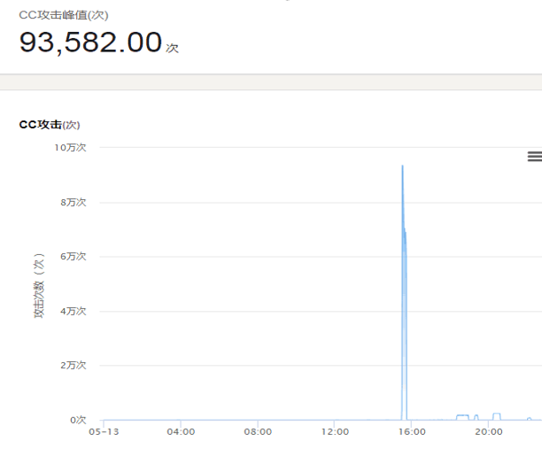Click the highest peak of the attack spike

pos(403,166)
